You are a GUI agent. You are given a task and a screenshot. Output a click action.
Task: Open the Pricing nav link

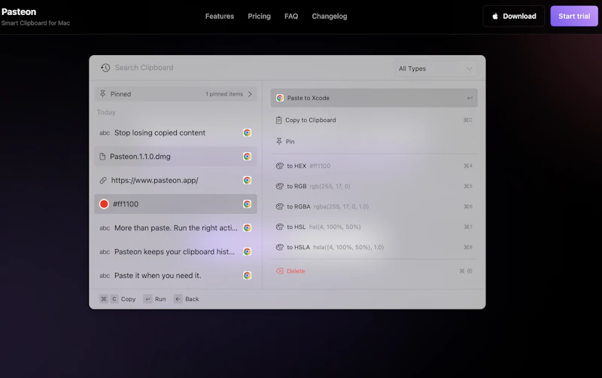[259, 16]
